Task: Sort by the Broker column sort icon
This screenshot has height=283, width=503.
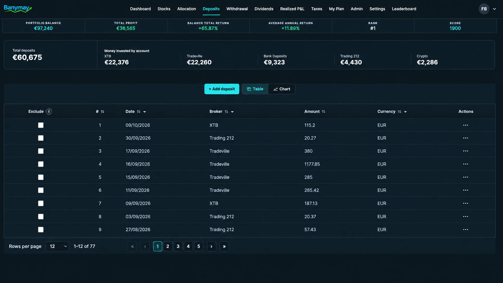Action: point(226,112)
